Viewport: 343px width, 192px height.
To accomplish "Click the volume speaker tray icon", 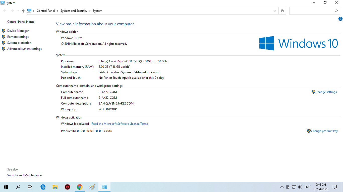I will [x=300, y=187].
